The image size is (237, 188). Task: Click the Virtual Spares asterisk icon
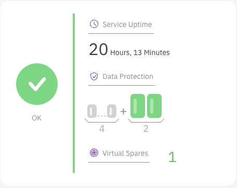coord(94,153)
